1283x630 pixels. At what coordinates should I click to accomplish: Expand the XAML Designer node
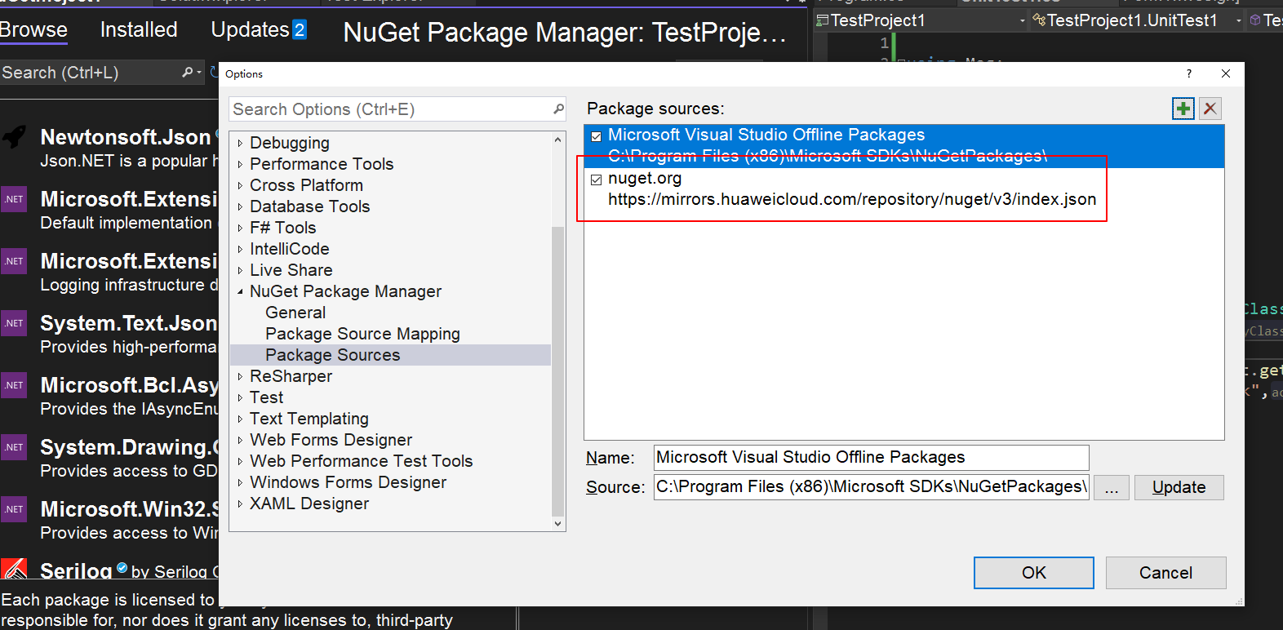pyautogui.click(x=240, y=504)
